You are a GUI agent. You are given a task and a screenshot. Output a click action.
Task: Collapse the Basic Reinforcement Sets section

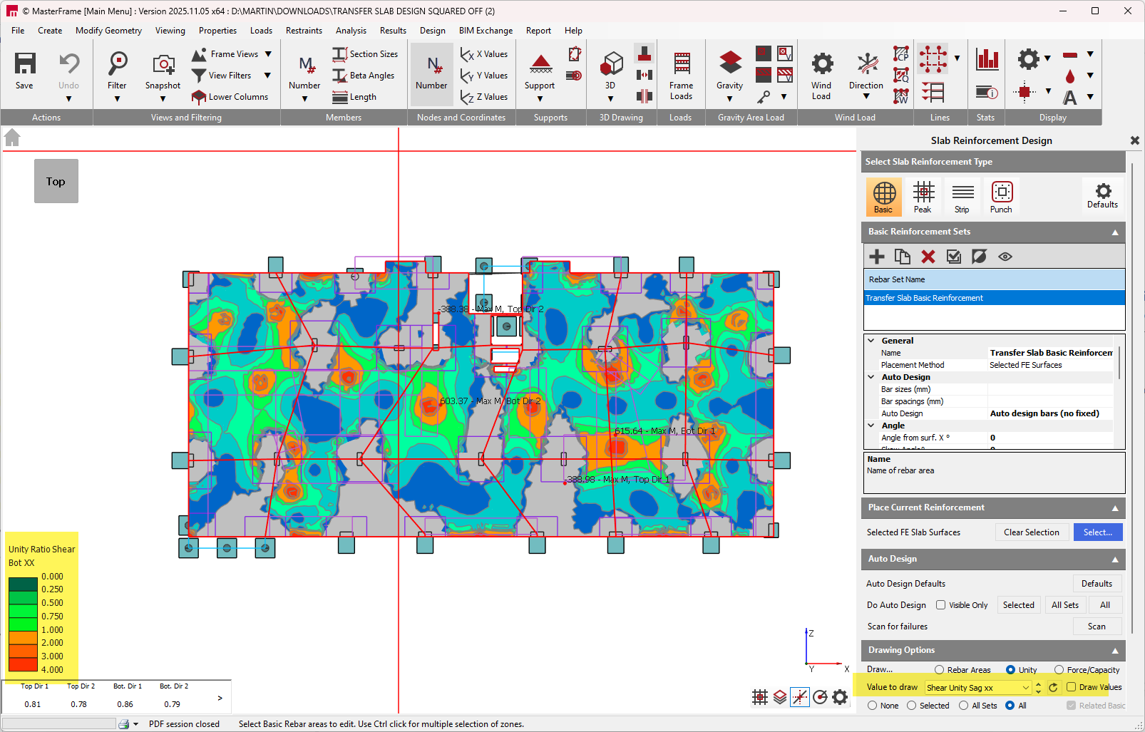[x=1116, y=232]
